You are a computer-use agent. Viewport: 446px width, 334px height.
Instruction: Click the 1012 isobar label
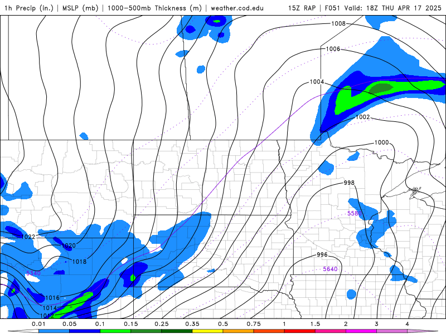click(47, 316)
